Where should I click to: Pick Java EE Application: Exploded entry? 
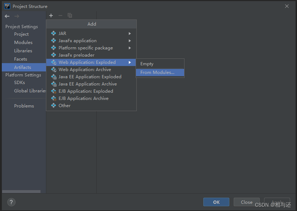(x=91, y=77)
